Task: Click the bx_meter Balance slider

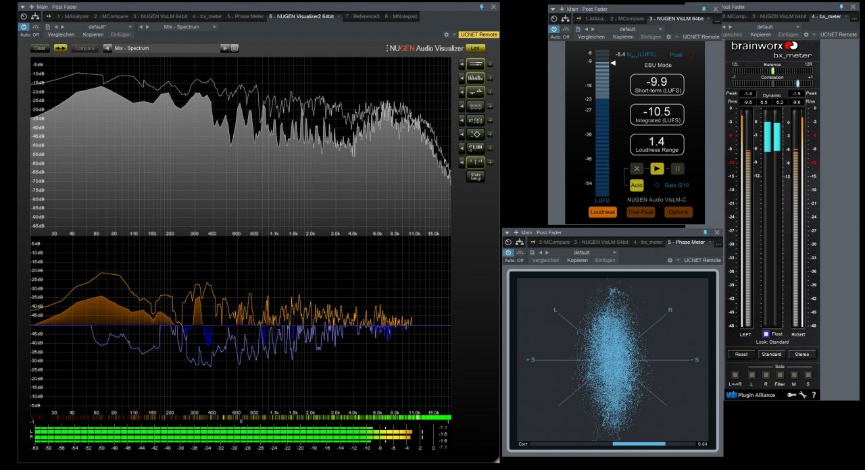Action: pos(772,70)
